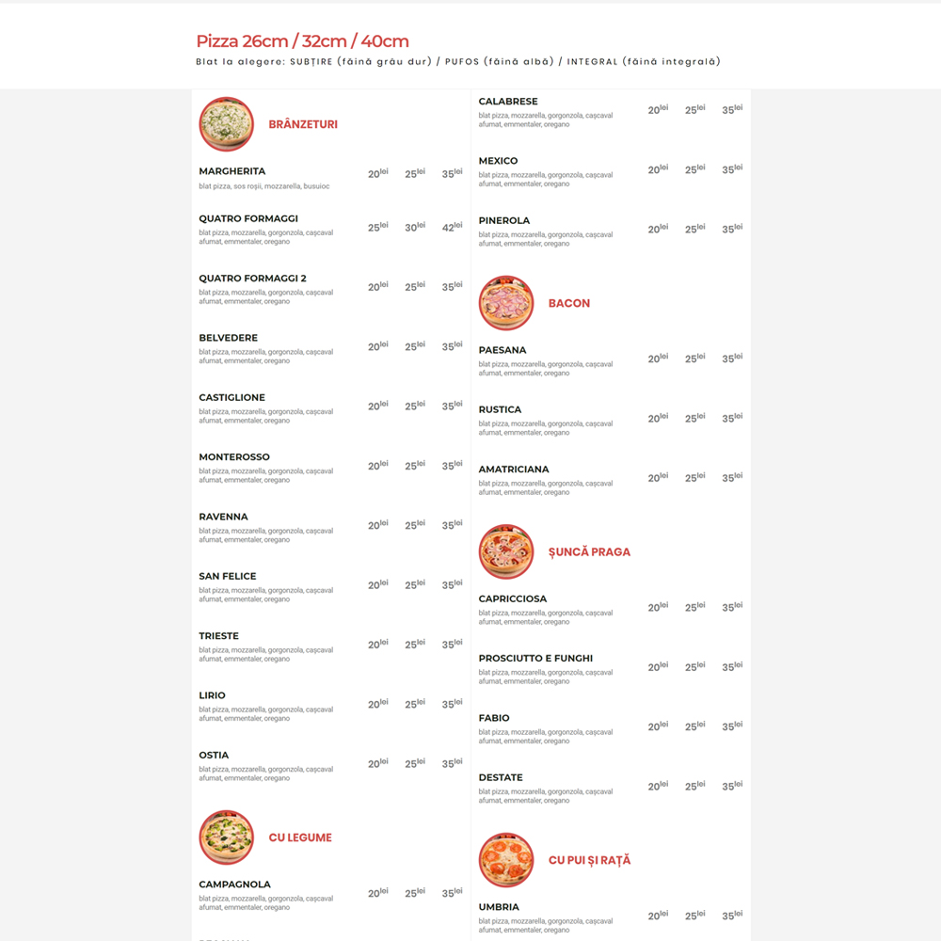Click the Pizza 26cm / 32cm / 40cm title
941x941 pixels.
(x=302, y=41)
